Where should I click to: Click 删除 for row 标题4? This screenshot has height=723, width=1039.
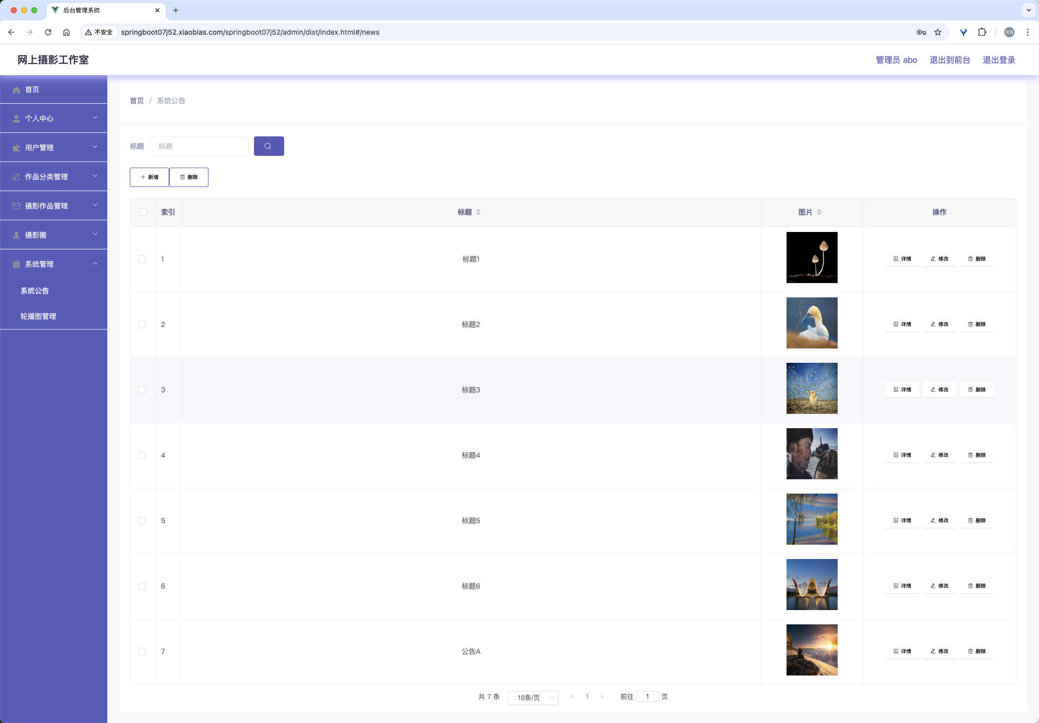[x=977, y=455]
